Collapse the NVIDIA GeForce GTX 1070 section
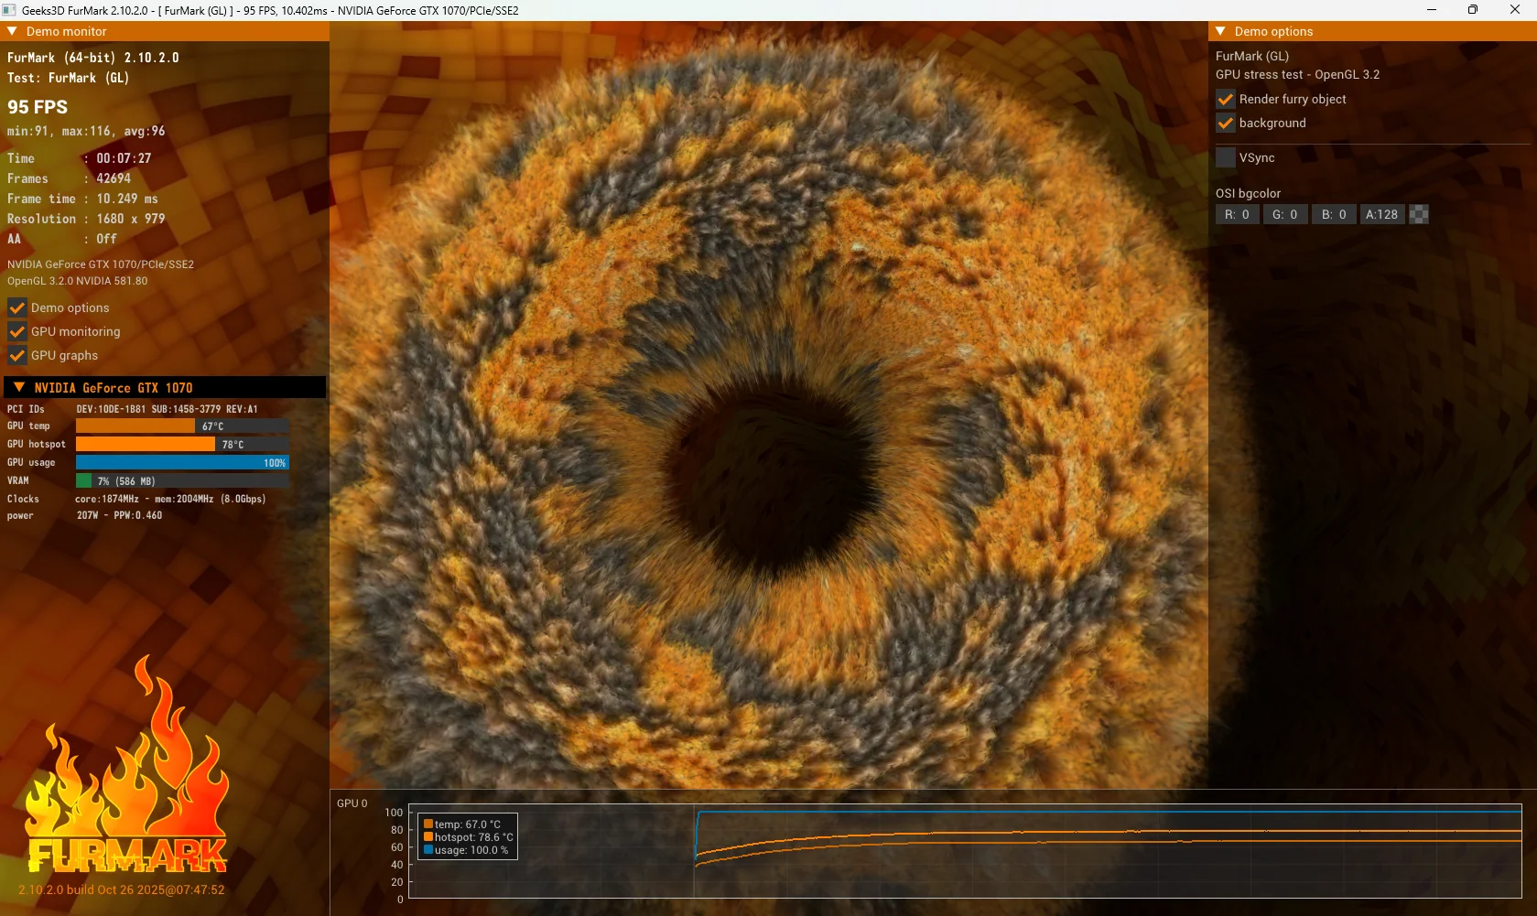Viewport: 1537px width, 916px height. (x=19, y=387)
